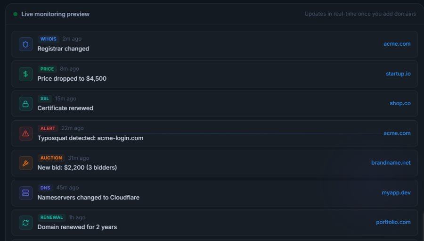
Task: Click the '2m ago' timestamp
Action: pos(72,39)
